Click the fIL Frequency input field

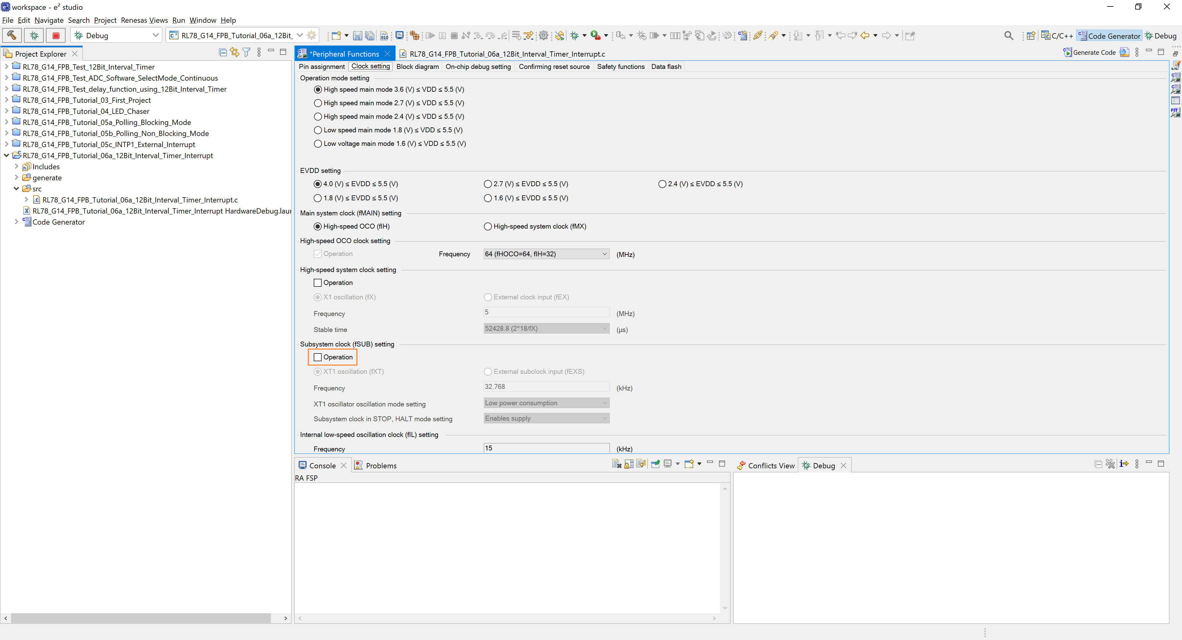(546, 448)
